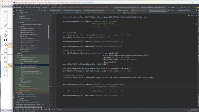Image resolution: width=199 pixels, height=112 pixels.
Task: Open the Services tool window
Action: tap(52, 109)
